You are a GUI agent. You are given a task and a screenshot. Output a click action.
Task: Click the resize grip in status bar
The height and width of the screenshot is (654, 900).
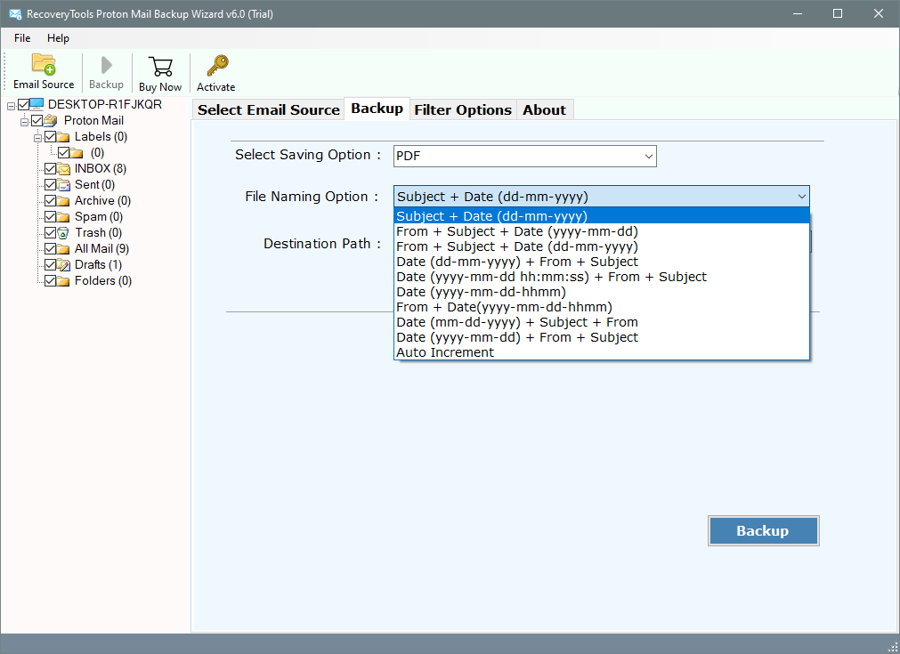892,647
